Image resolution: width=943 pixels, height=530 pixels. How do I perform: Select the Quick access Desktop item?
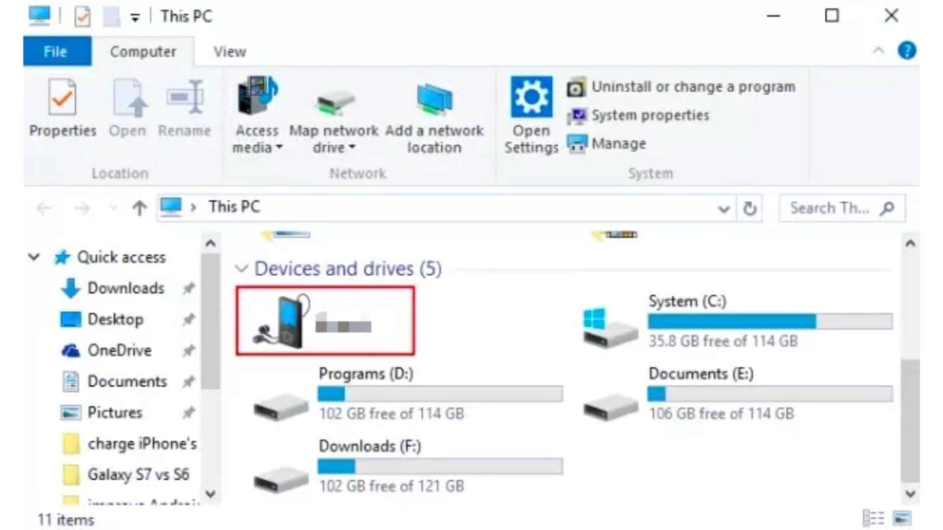114,318
